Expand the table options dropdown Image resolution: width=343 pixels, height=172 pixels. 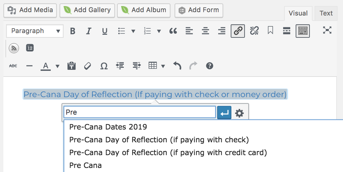pos(163,66)
